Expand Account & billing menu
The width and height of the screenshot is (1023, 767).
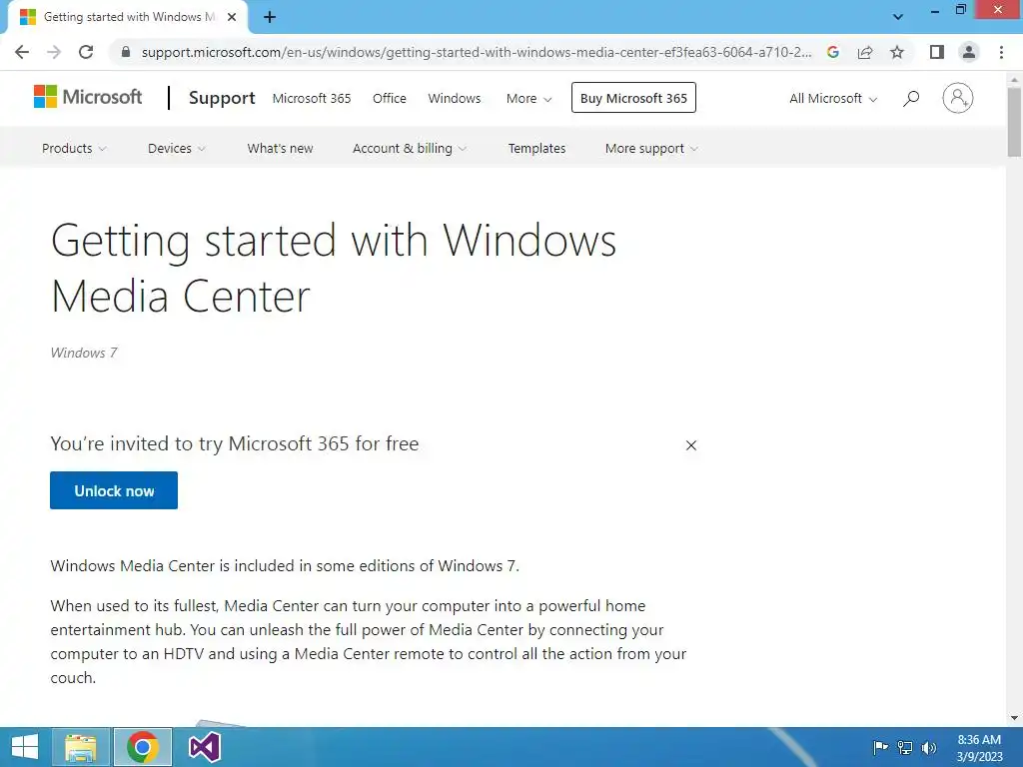pyautogui.click(x=409, y=148)
